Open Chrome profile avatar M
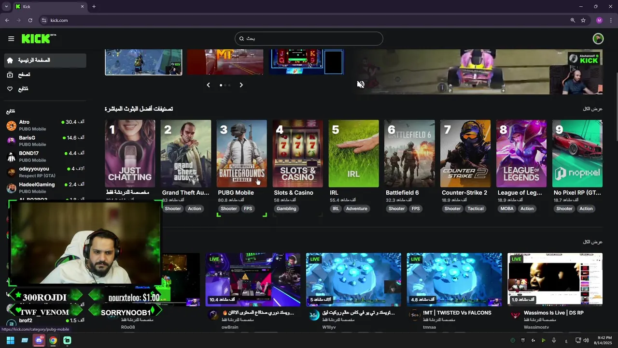This screenshot has height=348, width=618. point(599,20)
